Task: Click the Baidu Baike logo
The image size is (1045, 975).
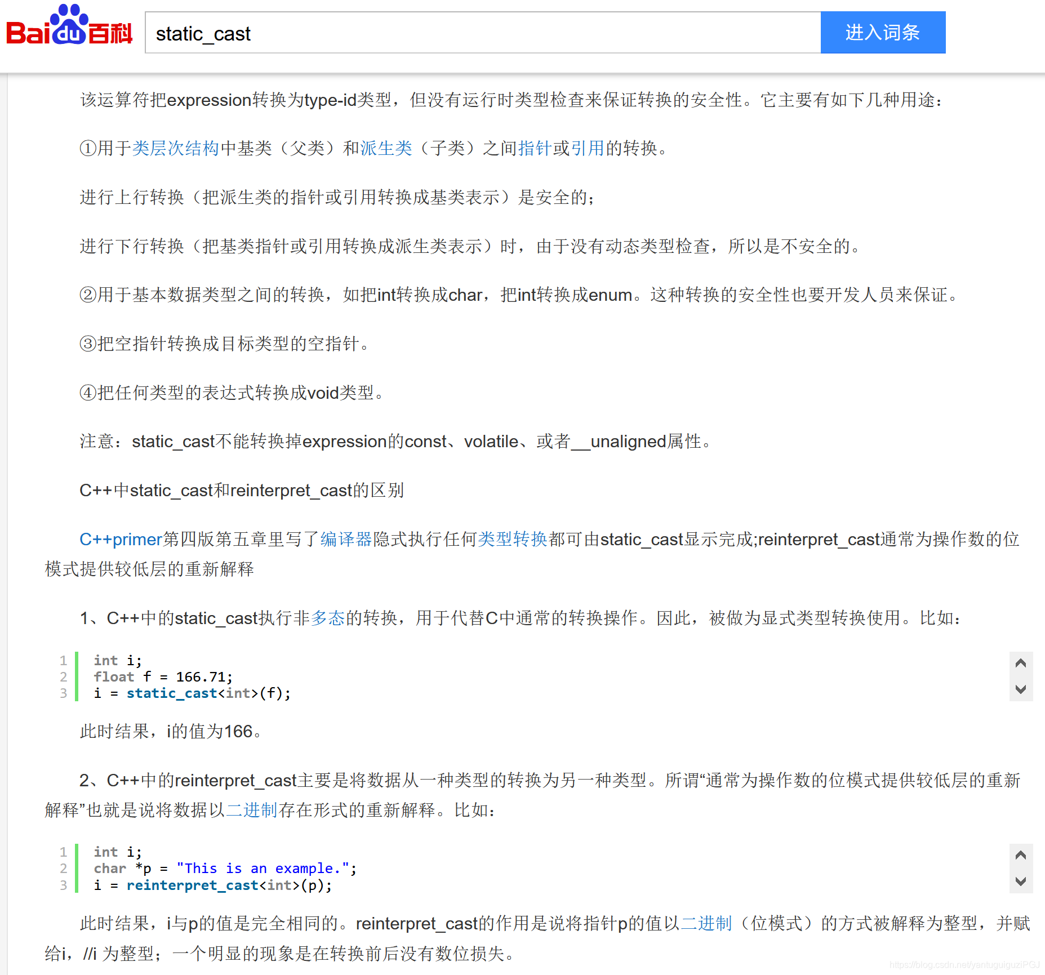Action: click(69, 25)
